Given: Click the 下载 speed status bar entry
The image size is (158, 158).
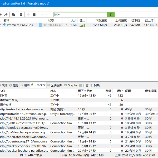Looking at the screenshot, I should coord(82,155).
